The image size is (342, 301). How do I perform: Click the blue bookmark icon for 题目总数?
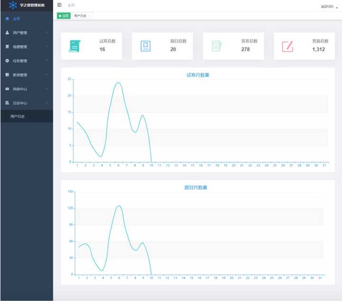tap(145, 46)
